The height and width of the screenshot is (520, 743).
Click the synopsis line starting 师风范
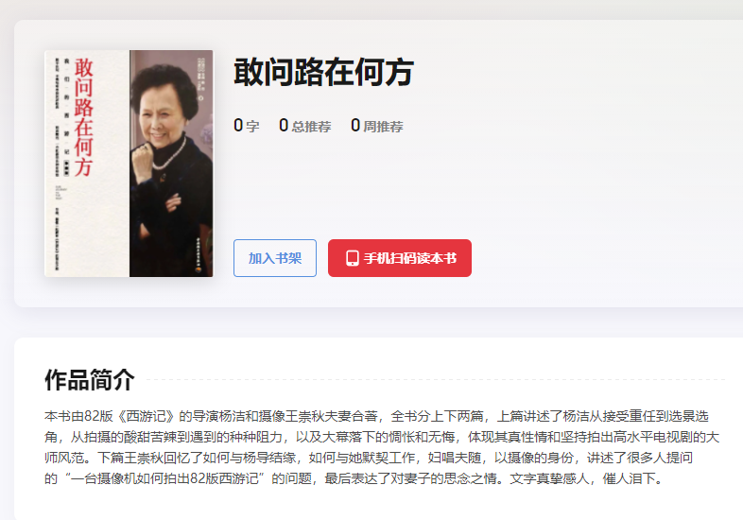(369, 458)
